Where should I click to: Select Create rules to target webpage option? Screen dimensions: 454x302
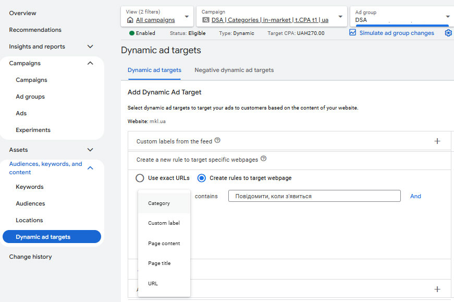[202, 178]
